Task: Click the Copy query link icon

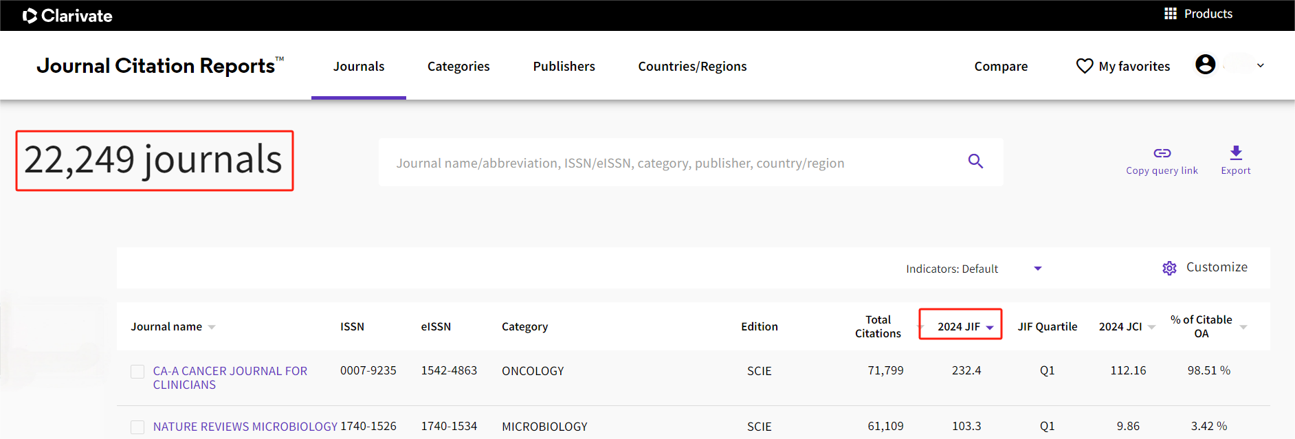Action: 1162,153
